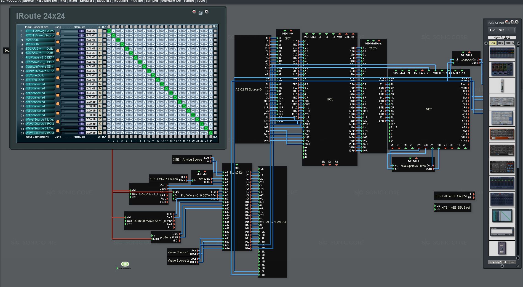Click the Quantum Wave SE v1 input label, row 10
The width and height of the screenshot is (523, 287).
[x=40, y=71]
